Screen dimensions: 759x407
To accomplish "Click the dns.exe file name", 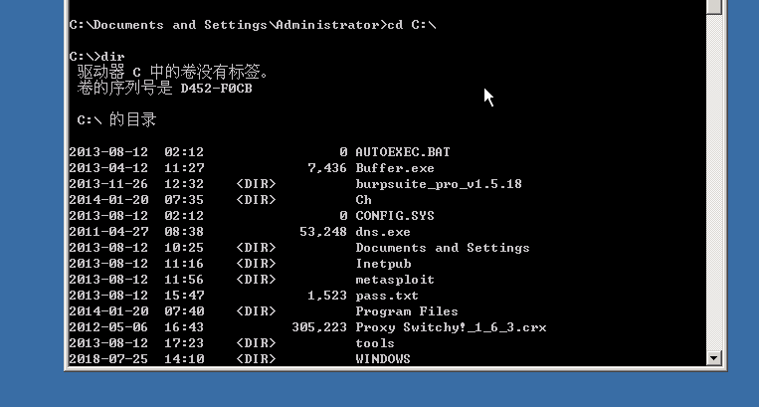I will (383, 232).
